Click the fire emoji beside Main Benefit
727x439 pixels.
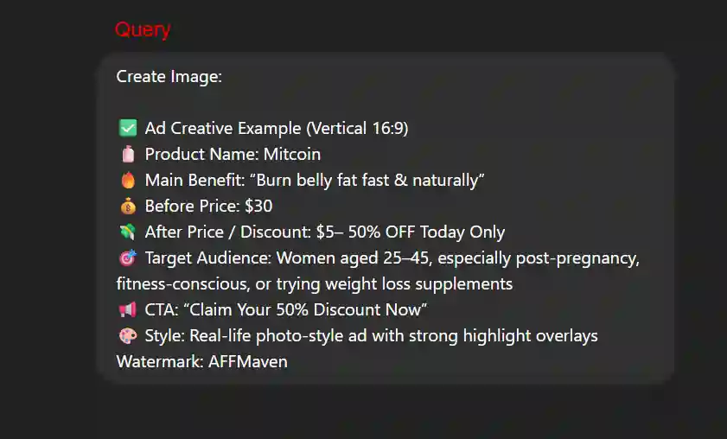coord(127,181)
